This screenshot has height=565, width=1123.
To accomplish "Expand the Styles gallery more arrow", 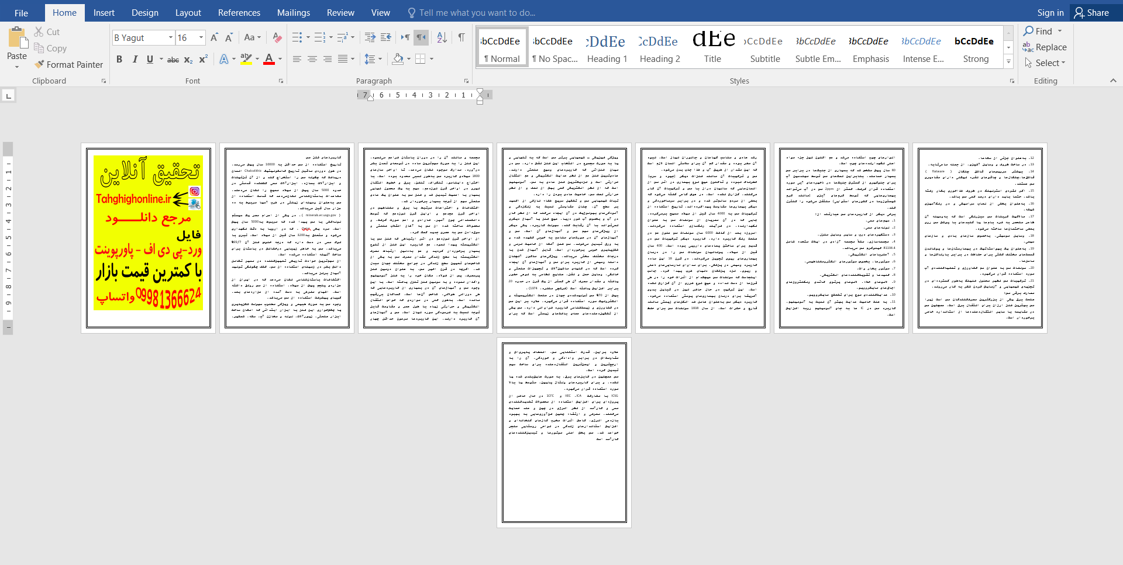I will click(1008, 61).
